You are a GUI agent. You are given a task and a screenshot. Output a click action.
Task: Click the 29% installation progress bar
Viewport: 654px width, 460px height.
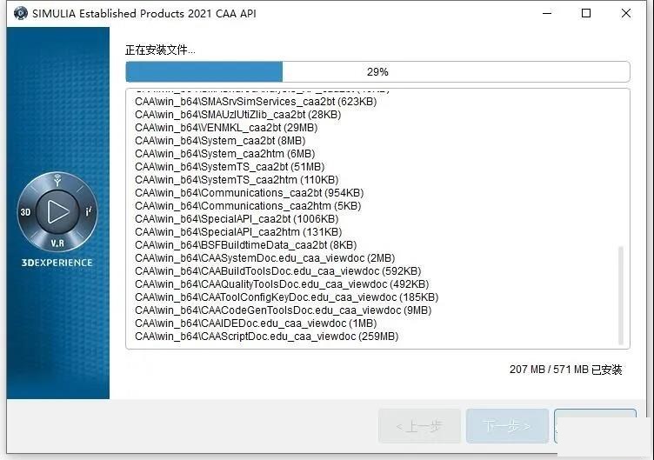pos(377,71)
